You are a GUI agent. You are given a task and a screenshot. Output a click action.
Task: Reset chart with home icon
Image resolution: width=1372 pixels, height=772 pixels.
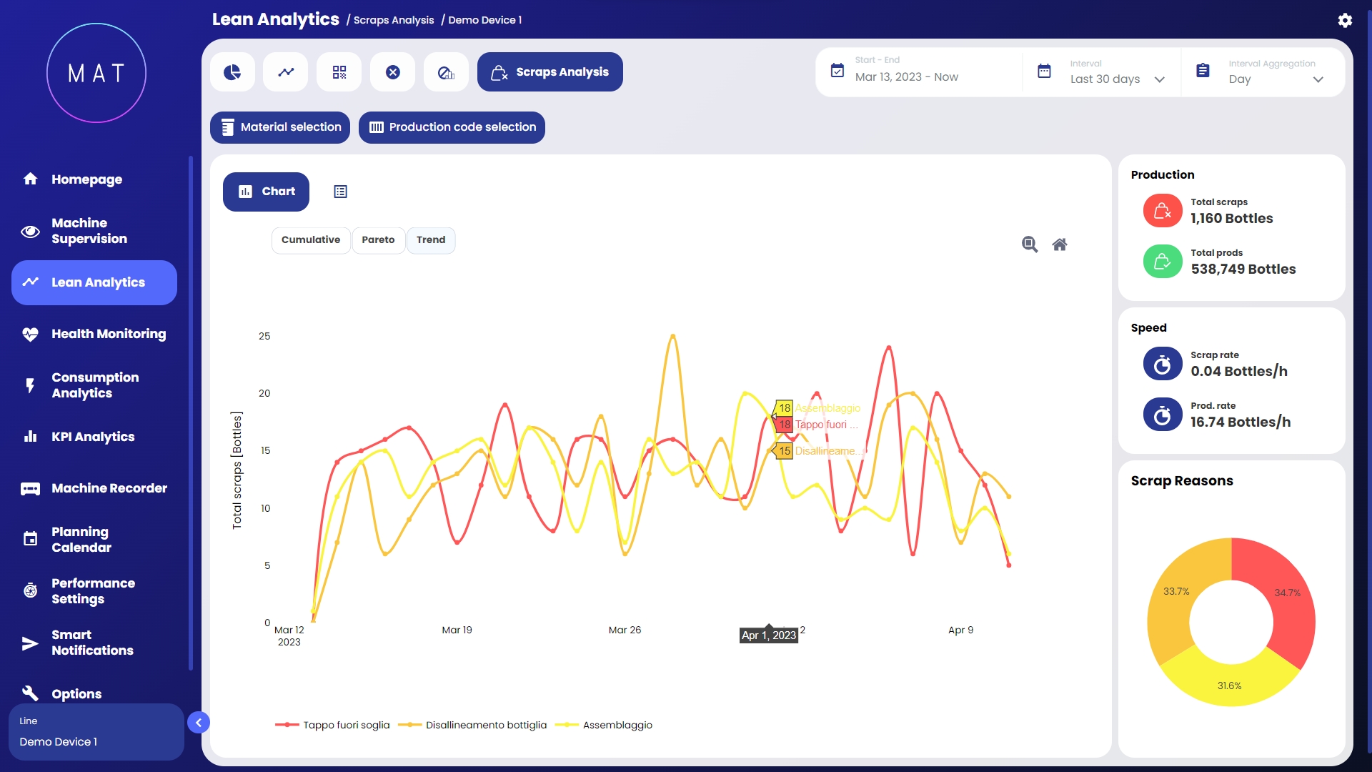(1060, 244)
